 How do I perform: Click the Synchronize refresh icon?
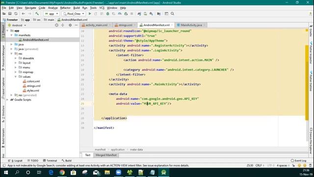(x=16, y=14)
